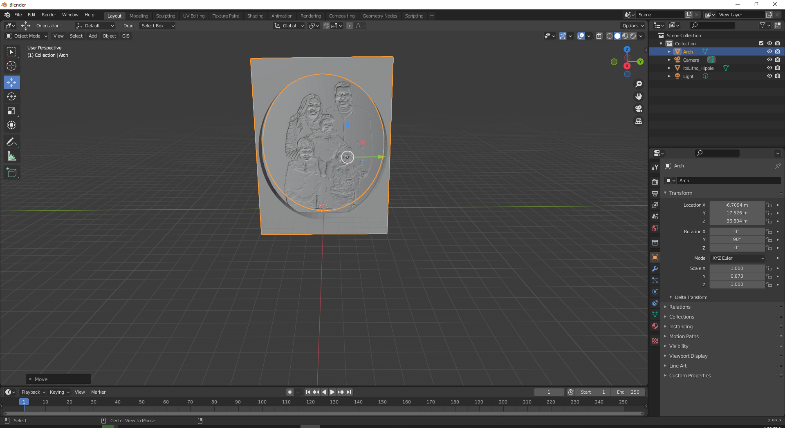Open the World properties tab
This screenshot has width=785, height=428.
tap(655, 227)
